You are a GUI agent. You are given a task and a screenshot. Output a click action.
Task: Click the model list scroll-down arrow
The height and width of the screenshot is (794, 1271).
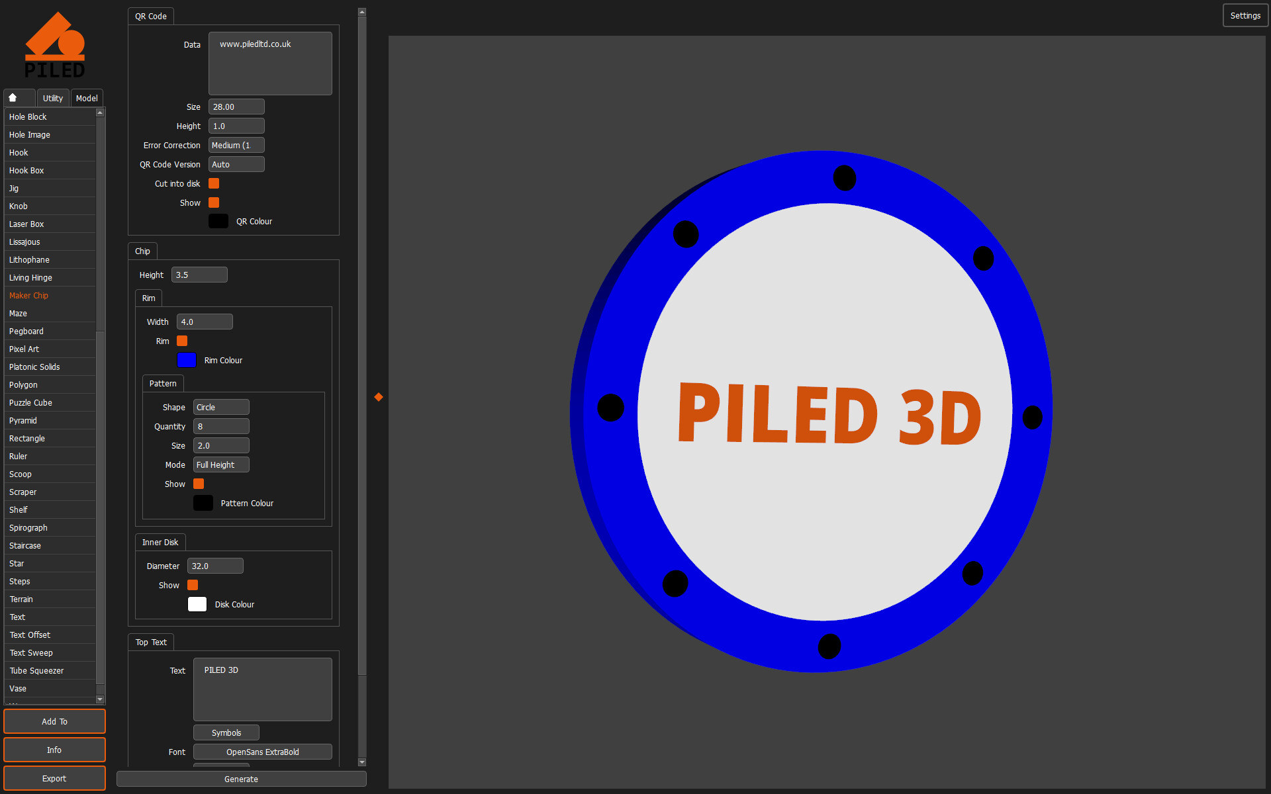(x=100, y=699)
